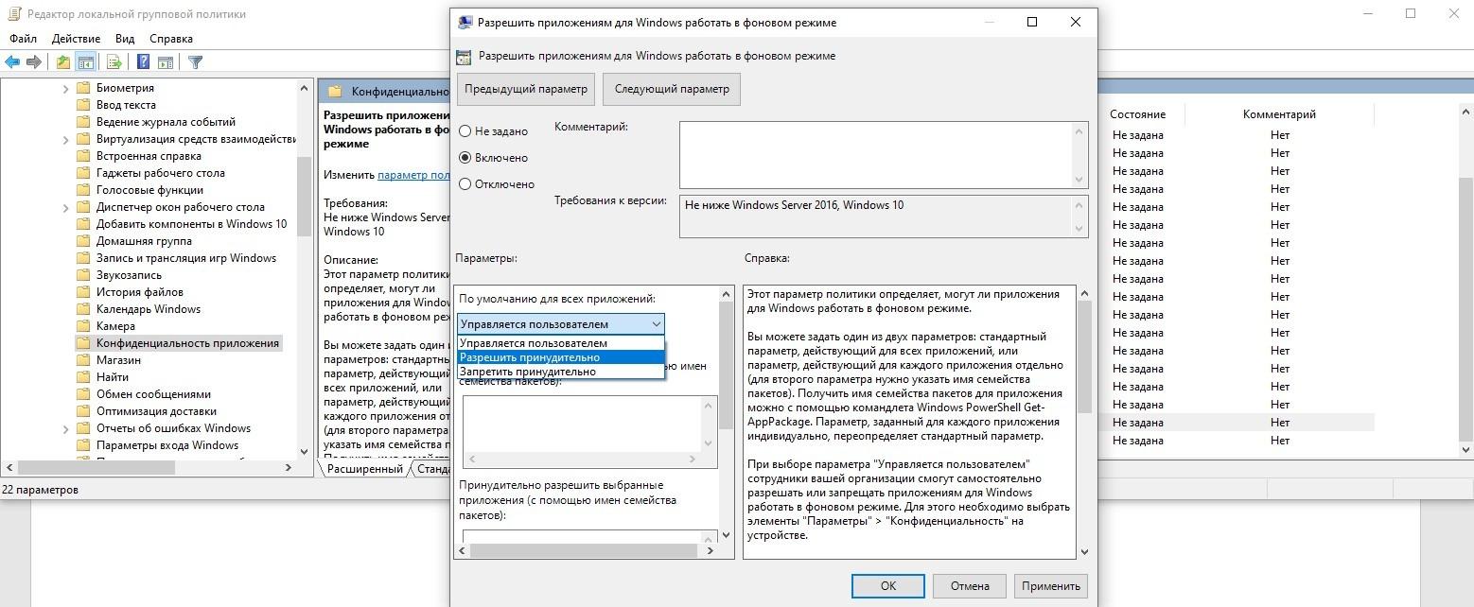Click the folder icon for Встроенная справка

pyautogui.click(x=82, y=156)
